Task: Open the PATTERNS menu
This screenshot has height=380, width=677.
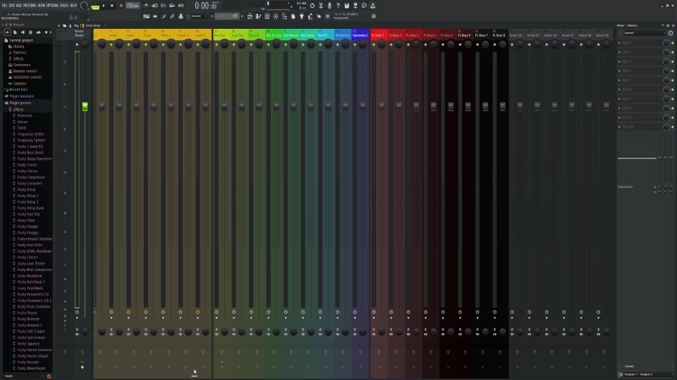Action: point(30,6)
